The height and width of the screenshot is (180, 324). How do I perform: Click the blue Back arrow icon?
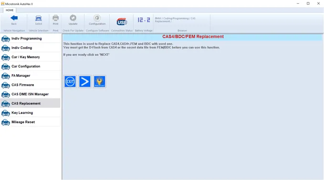pyautogui.click(x=14, y=18)
